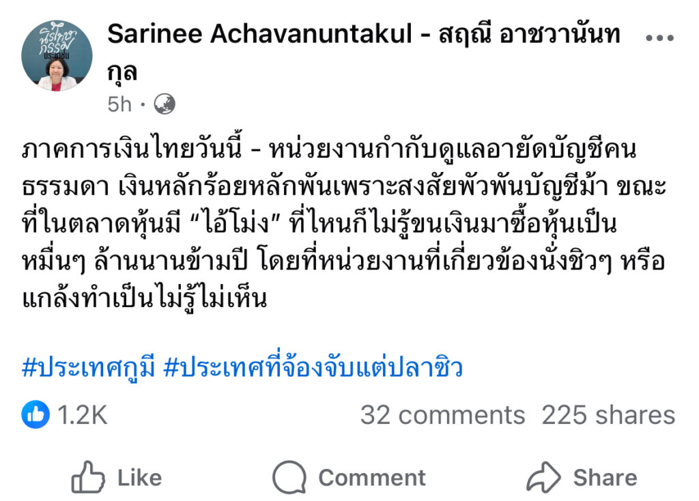
Task: Tap the thumbs-up outline icon
Action: [x=89, y=477]
